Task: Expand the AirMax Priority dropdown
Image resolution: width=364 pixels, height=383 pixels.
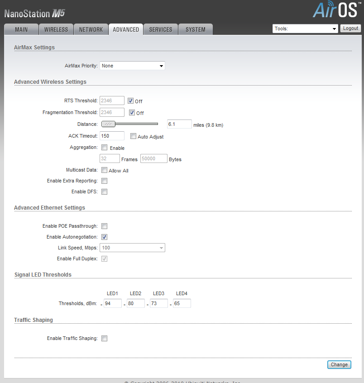Action: point(132,66)
